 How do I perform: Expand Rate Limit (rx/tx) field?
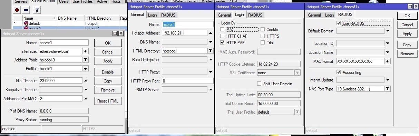coord(211,59)
